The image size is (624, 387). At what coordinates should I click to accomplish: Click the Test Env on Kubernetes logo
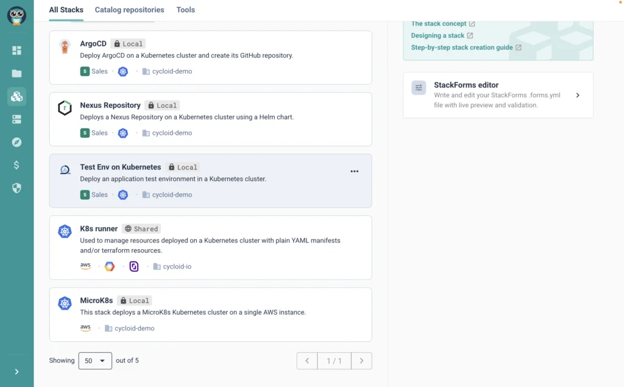pos(65,170)
